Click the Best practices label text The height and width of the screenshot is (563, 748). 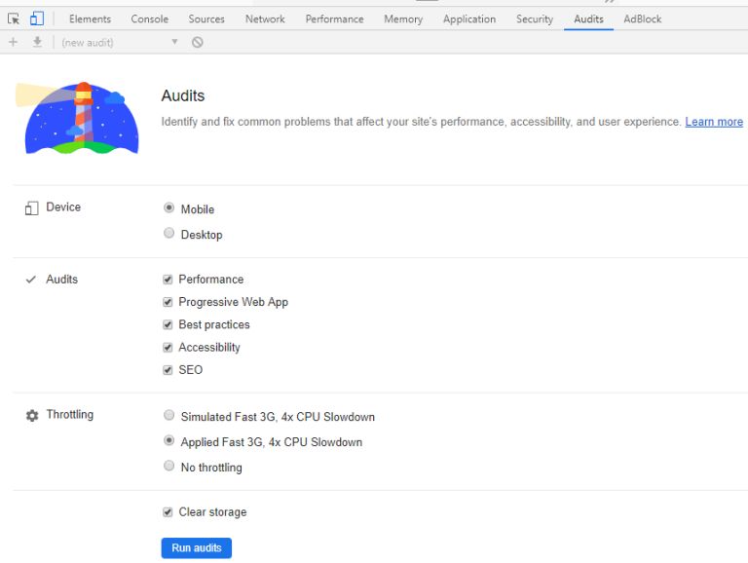coord(214,324)
